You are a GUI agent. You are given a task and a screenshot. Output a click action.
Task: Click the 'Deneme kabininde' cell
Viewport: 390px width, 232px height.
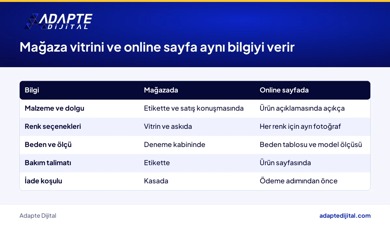tap(175, 145)
